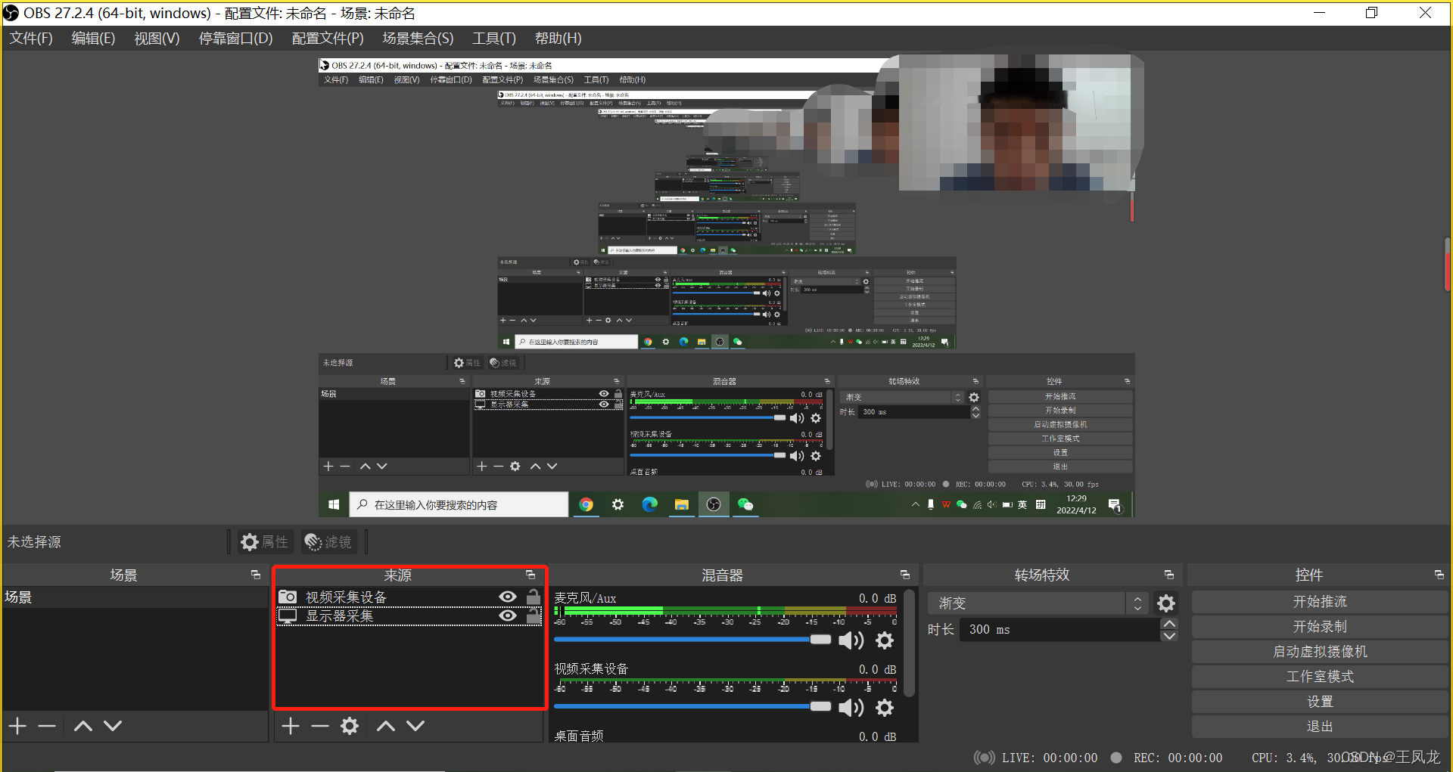Select the 场景 item in scenes list
Image resolution: width=1453 pixels, height=772 pixels.
(135, 597)
